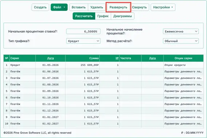Switch to the Диаграммы tab

[122, 16]
